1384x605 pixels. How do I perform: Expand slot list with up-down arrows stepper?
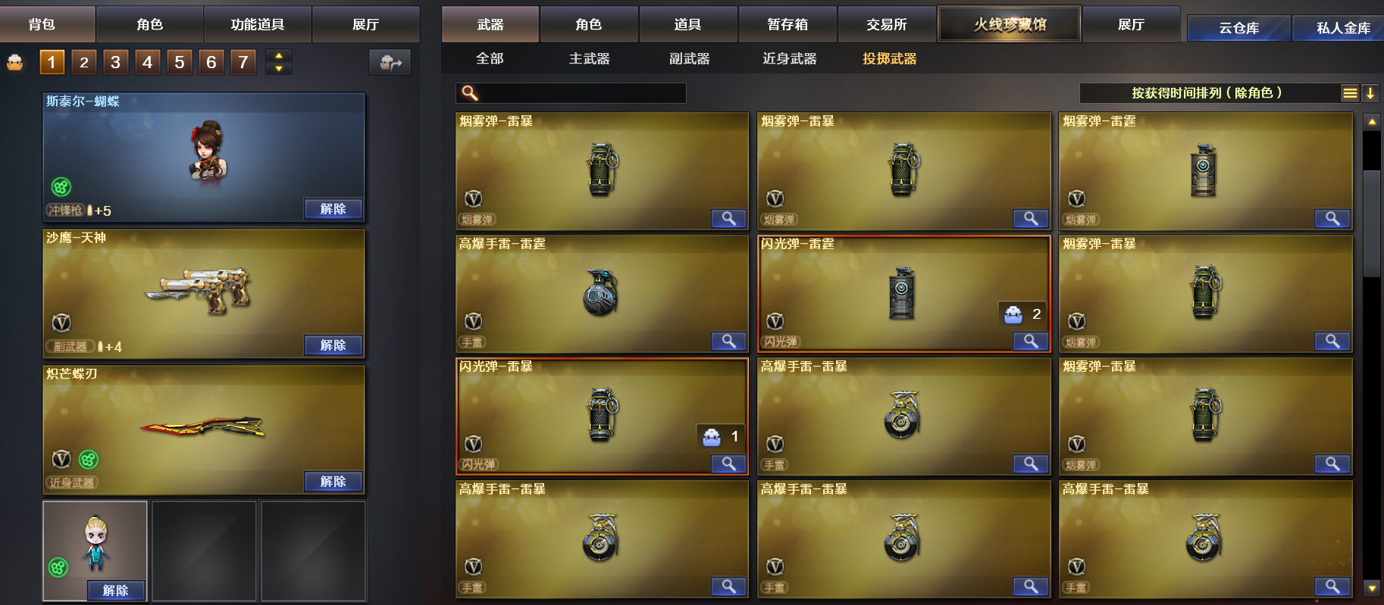(x=279, y=62)
